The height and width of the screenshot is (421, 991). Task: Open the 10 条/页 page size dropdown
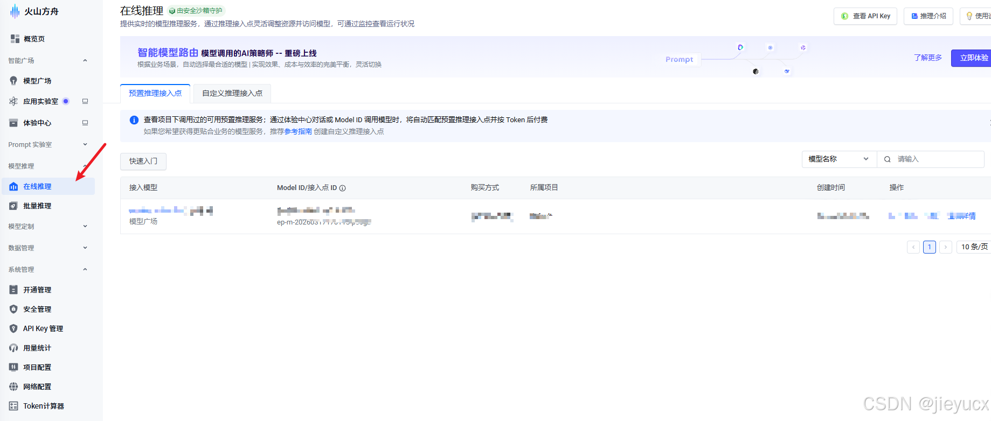(x=974, y=247)
